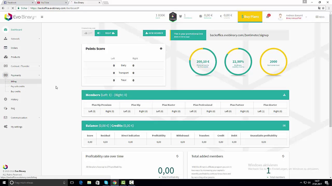Viewport: 332px width, 186px height.
Task: Toggle binary side switch to Right
Action: 99,33
